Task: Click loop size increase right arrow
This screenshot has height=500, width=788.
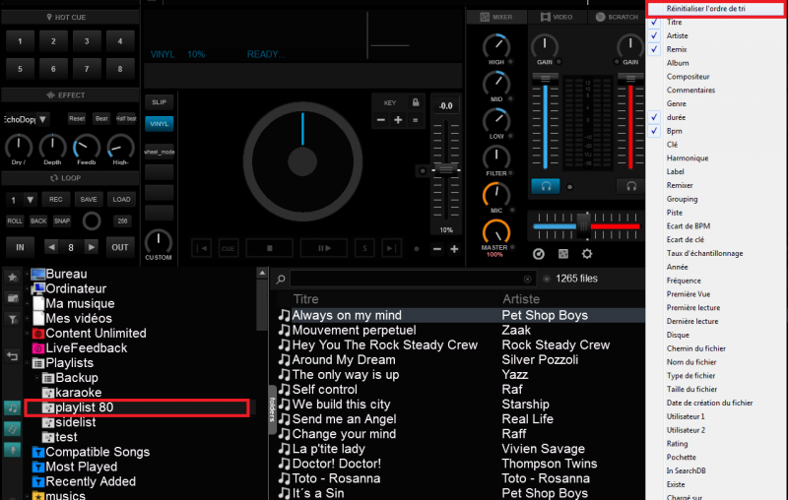Action: 91,247
